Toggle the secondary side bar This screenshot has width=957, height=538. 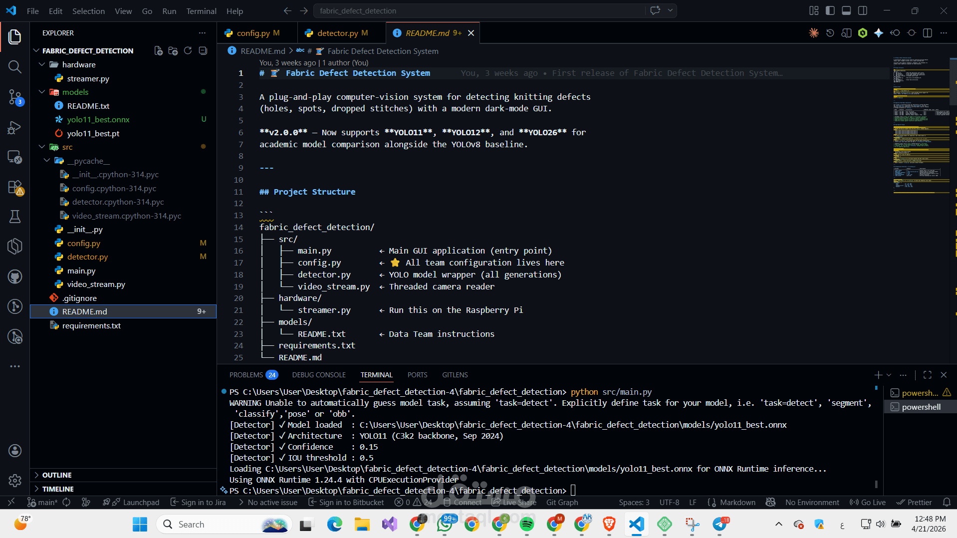(863, 10)
